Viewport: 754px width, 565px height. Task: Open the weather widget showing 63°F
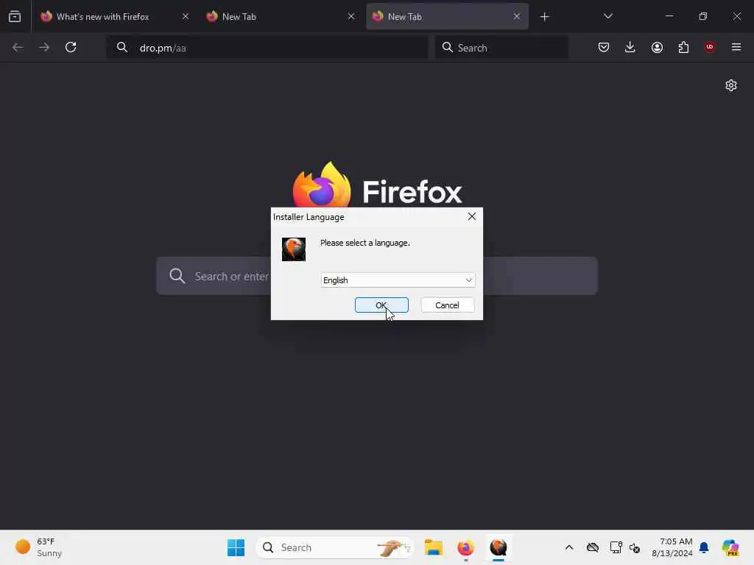click(39, 547)
